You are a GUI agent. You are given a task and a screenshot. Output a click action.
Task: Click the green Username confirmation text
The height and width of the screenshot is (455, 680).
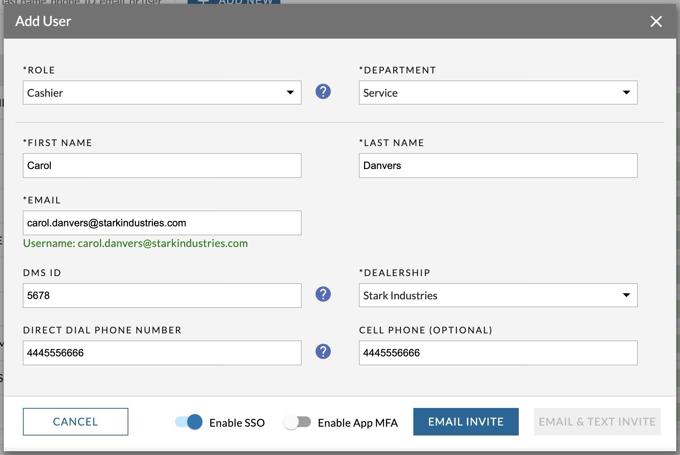136,244
